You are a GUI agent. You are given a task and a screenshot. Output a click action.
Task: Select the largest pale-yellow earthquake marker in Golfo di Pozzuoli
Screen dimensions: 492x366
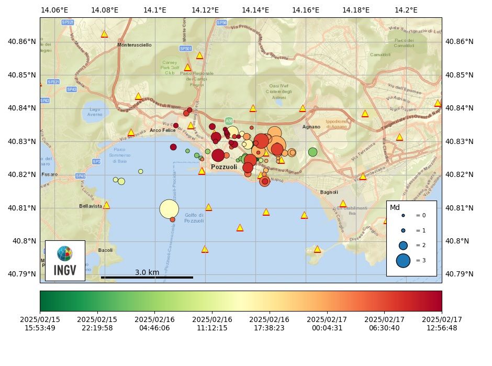[170, 207]
